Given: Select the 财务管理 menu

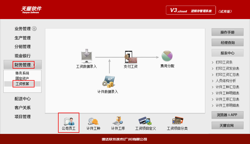Looking at the screenshot, I should (x=23, y=65).
